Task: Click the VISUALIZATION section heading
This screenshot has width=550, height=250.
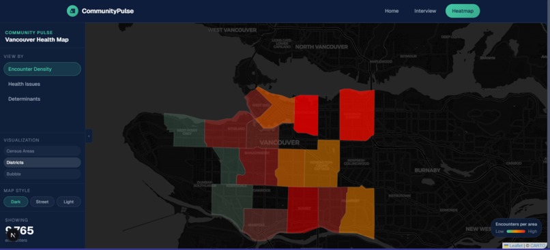Action: coord(21,140)
